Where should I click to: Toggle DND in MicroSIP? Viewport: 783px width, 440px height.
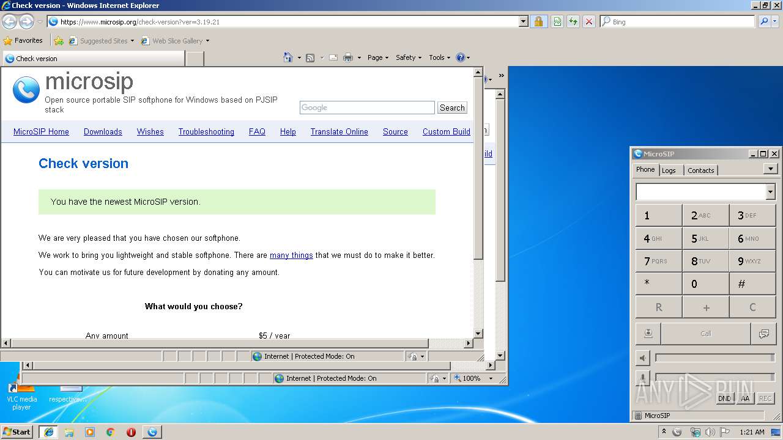coord(725,398)
